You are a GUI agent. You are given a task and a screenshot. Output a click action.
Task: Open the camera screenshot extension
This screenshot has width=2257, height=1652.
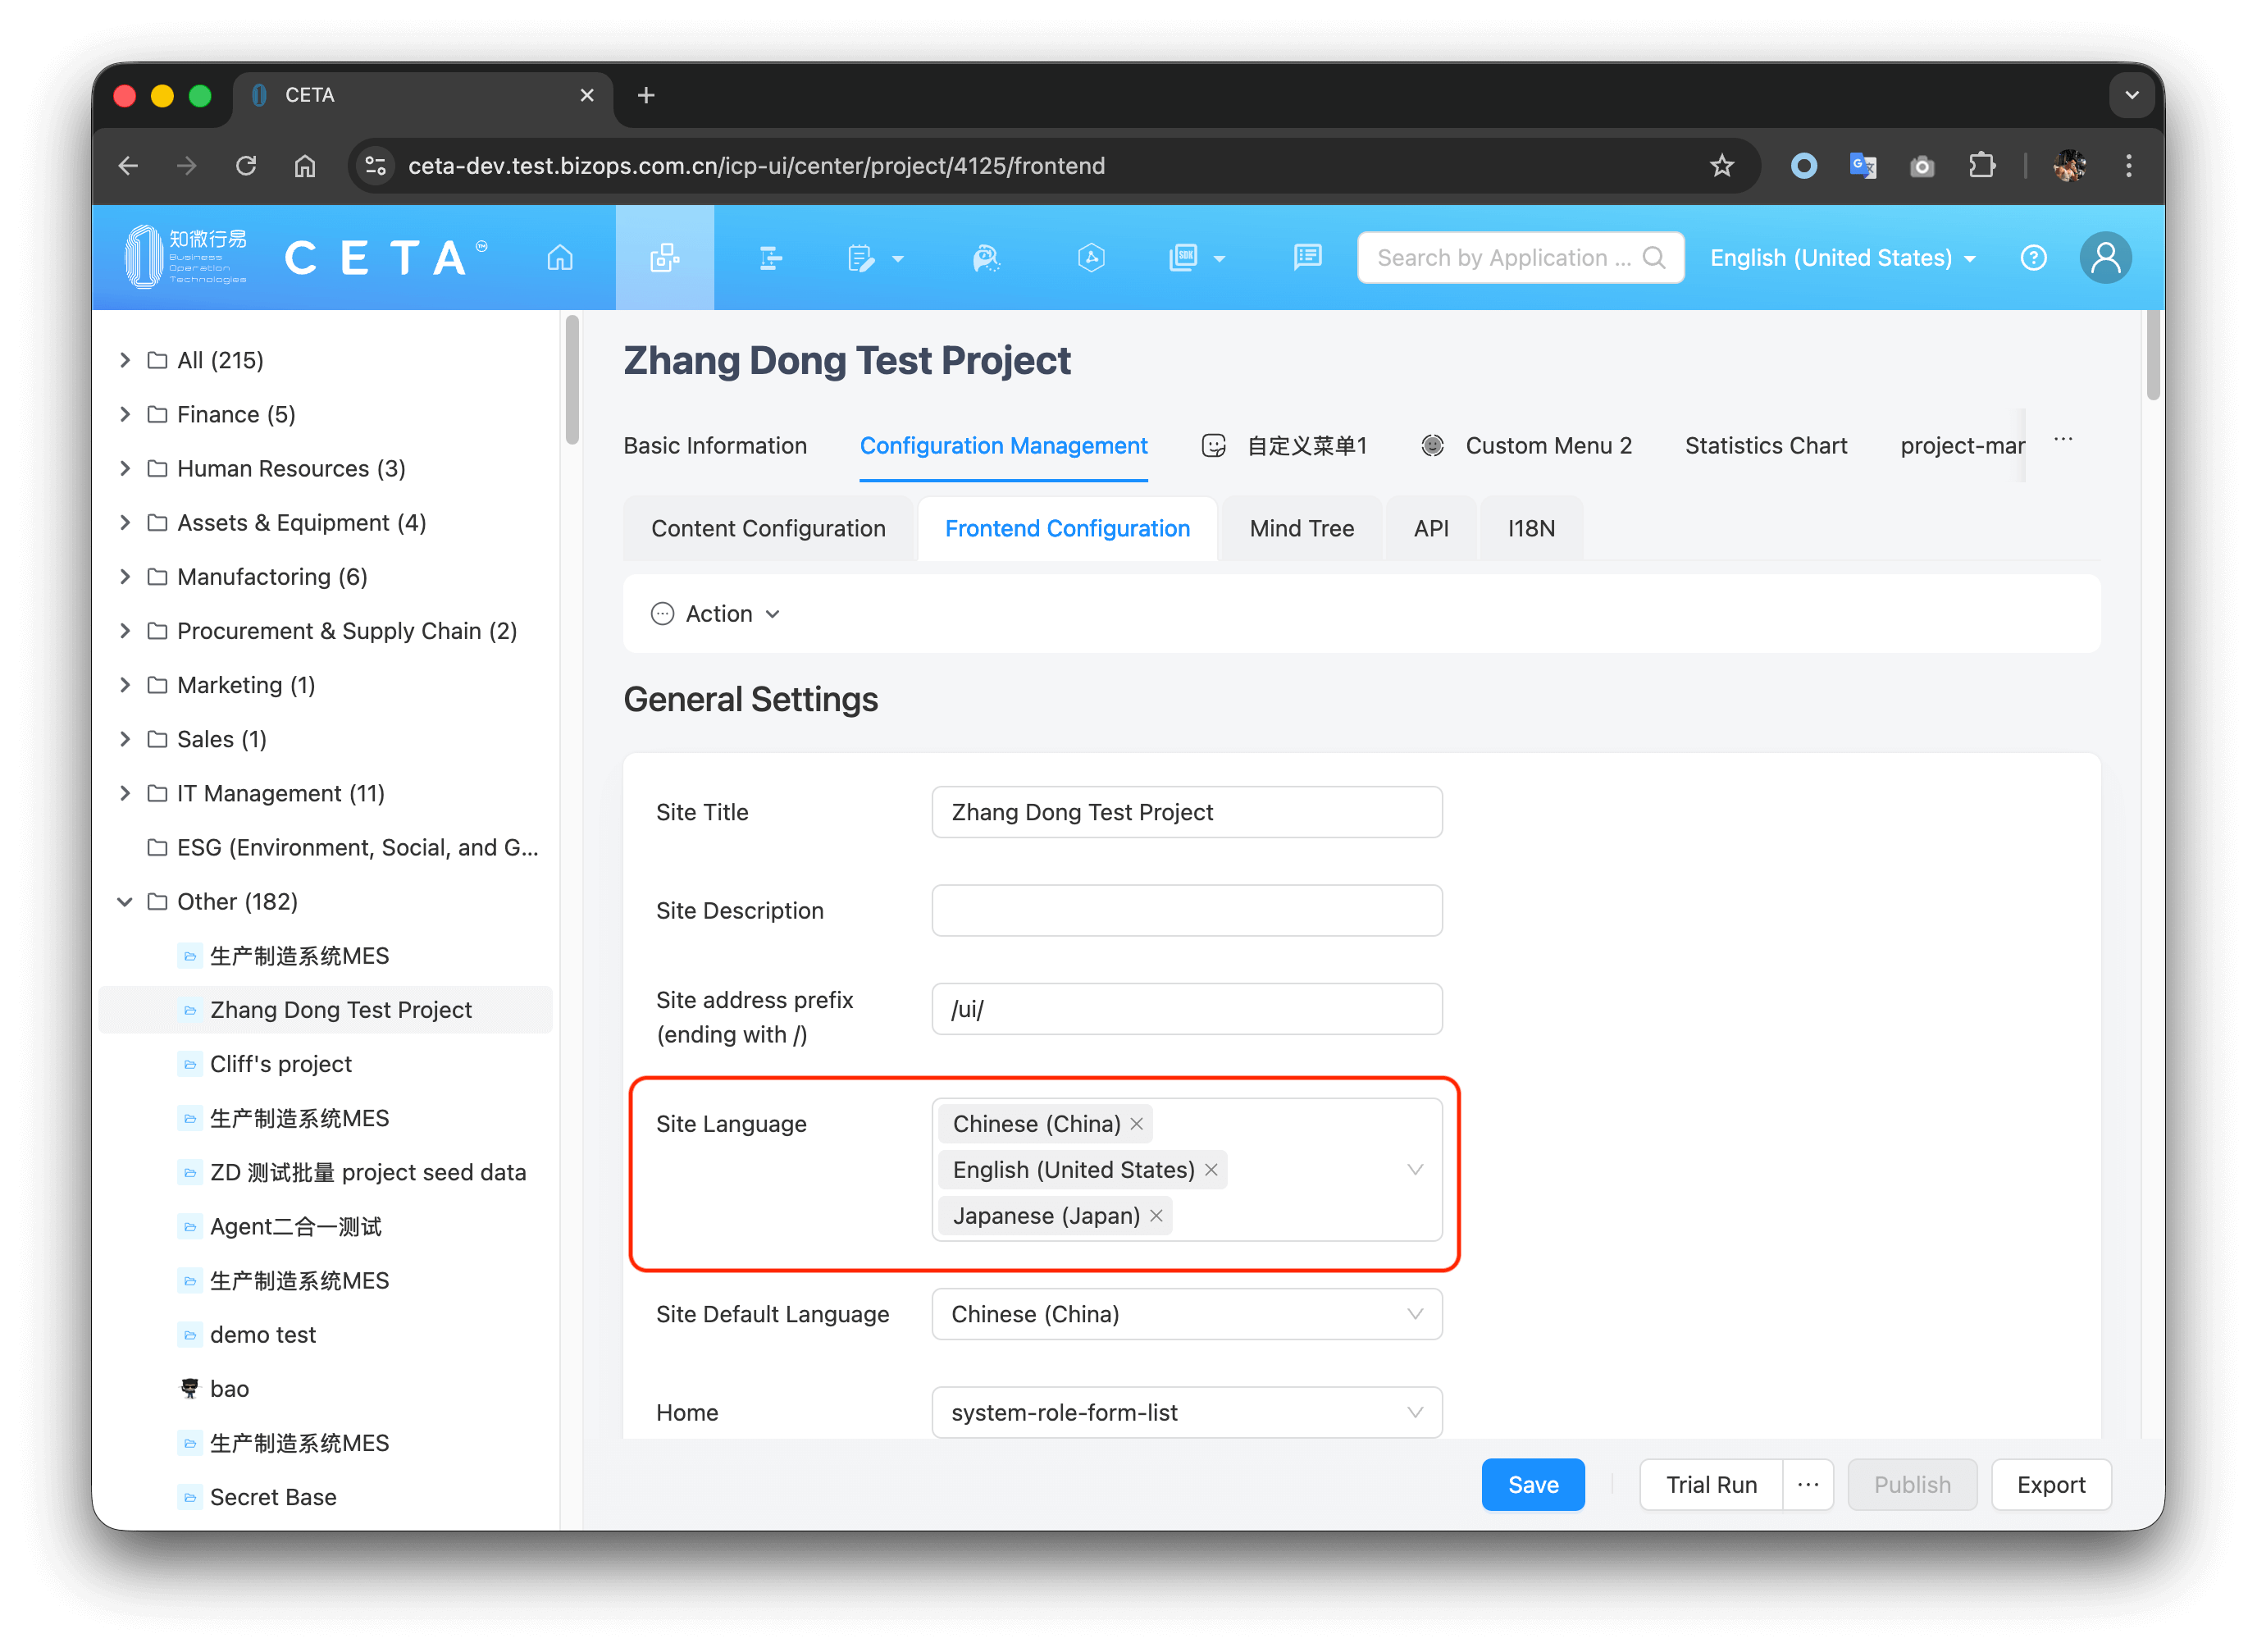pos(1921,166)
